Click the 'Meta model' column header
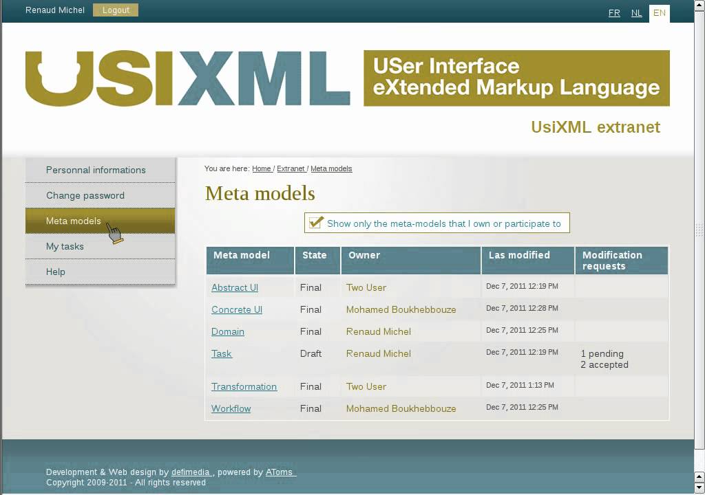Screen dimensions: 705x495 coord(250,260)
